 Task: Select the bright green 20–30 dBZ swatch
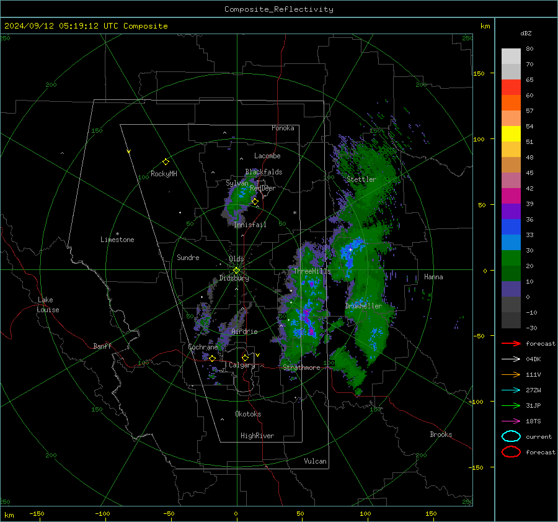511,258
